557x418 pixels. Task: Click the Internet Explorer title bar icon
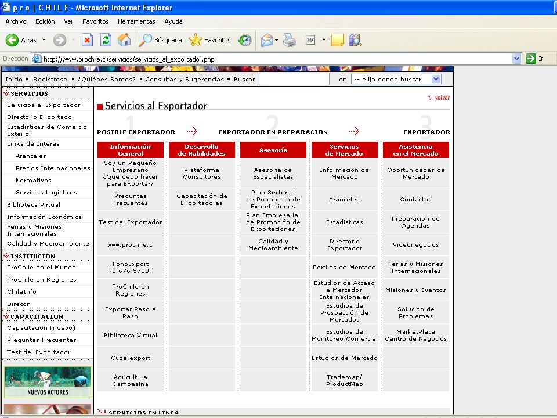(5, 7)
